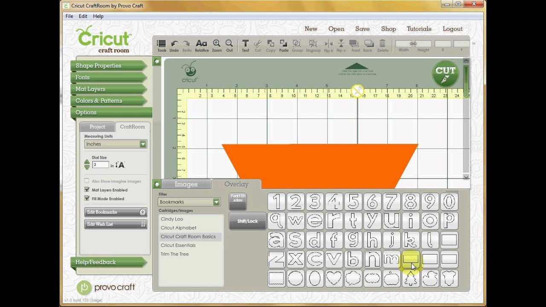Select Trim The Tree cartridge
Screen dimensions: 546x307
pyautogui.click(x=190, y=254)
